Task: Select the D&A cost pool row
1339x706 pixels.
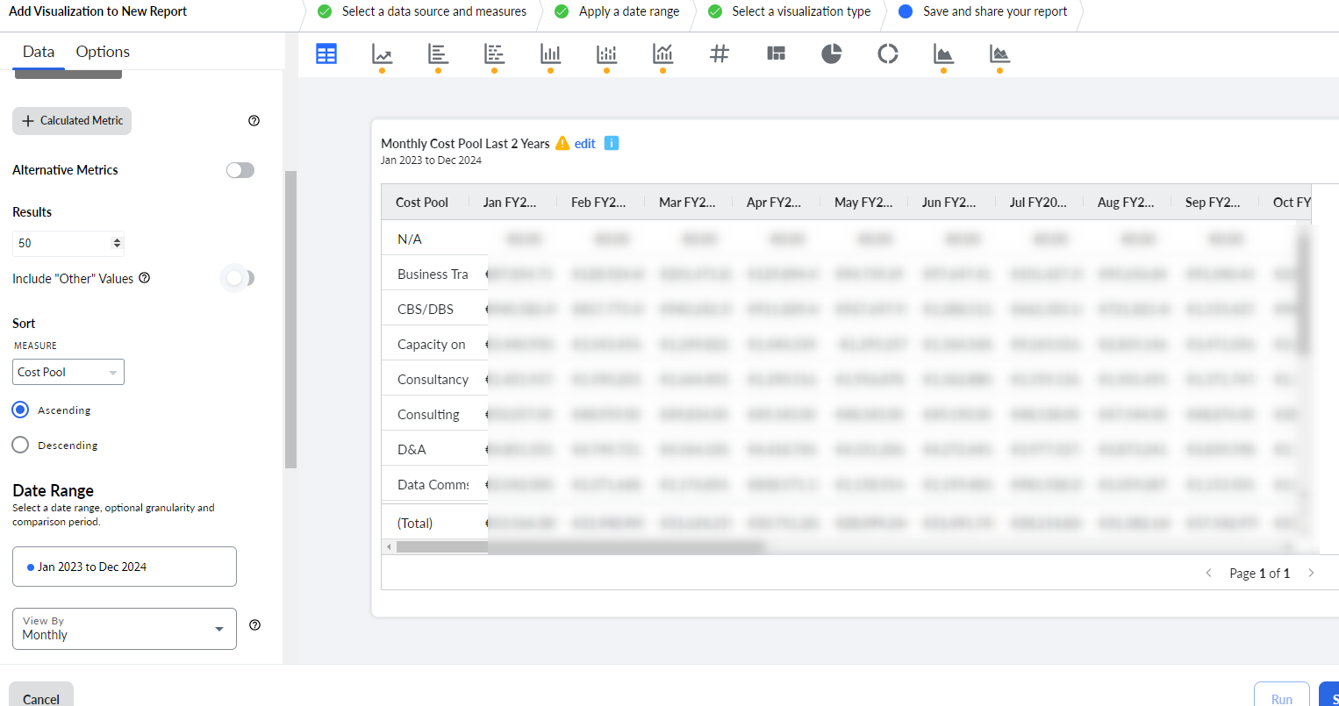Action: pos(412,450)
